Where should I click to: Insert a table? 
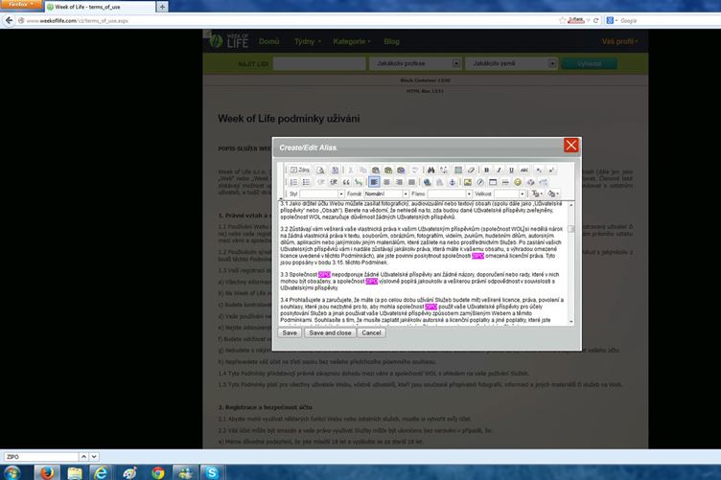493,182
